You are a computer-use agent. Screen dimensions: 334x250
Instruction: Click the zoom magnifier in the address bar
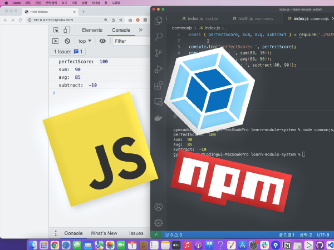click(x=106, y=20)
